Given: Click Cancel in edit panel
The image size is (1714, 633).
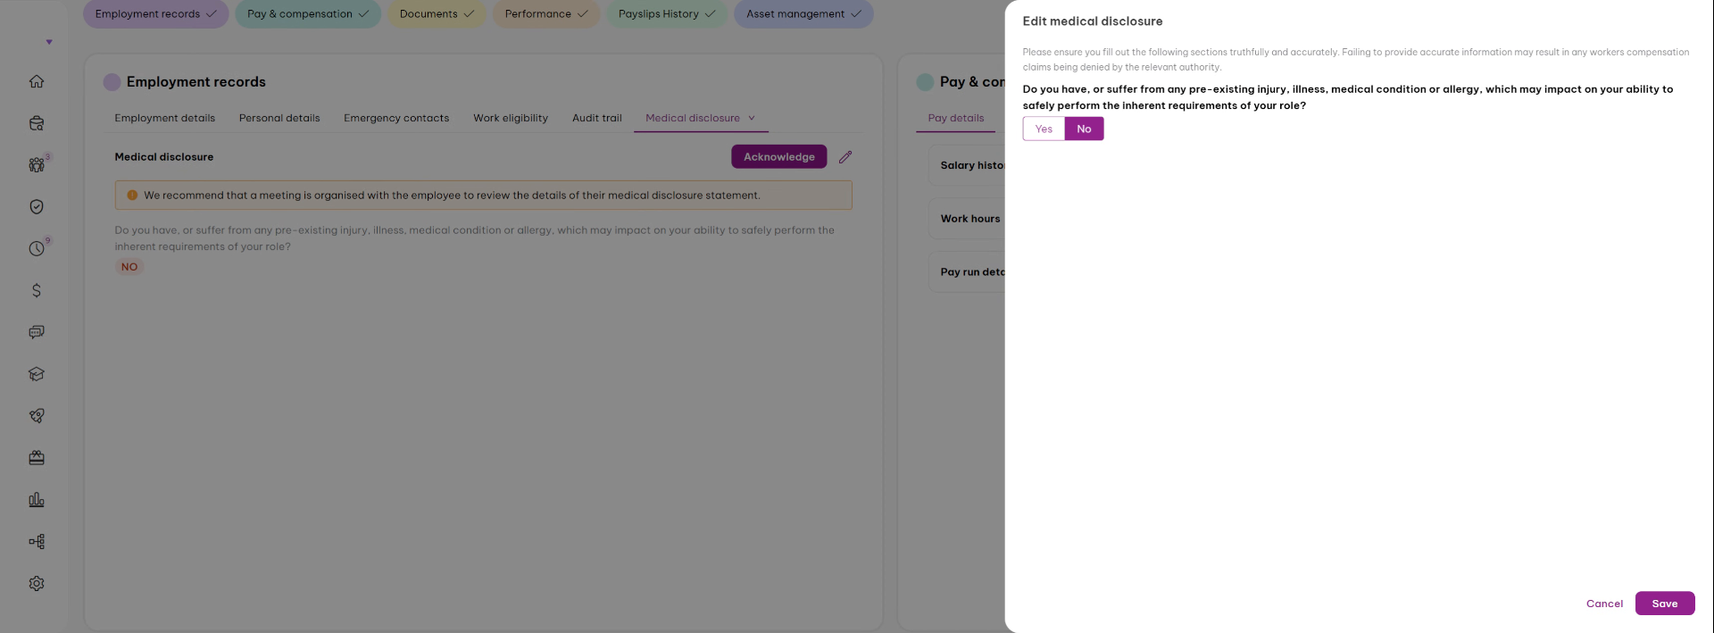Looking at the screenshot, I should click(x=1604, y=604).
